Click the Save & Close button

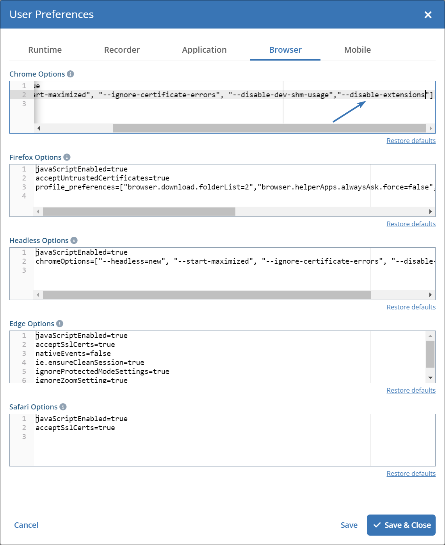tap(401, 525)
